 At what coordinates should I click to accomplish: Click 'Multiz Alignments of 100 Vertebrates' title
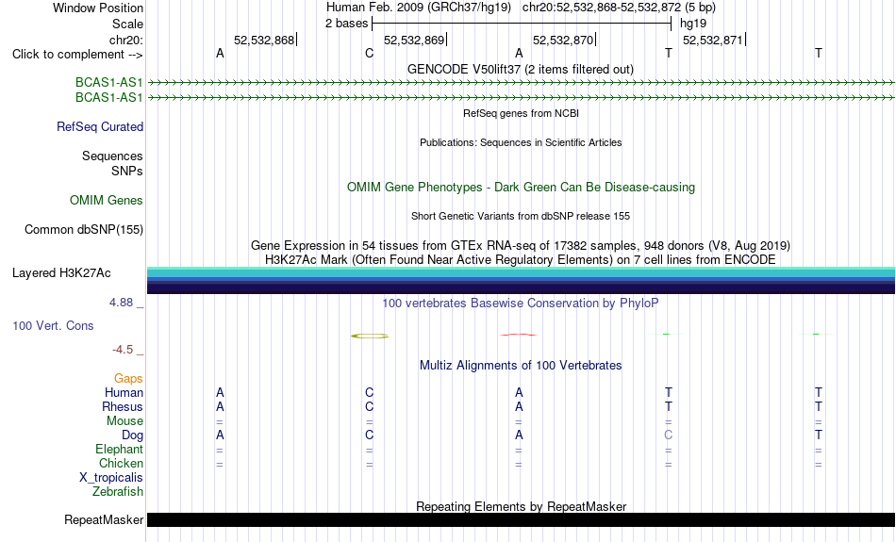coord(521,366)
